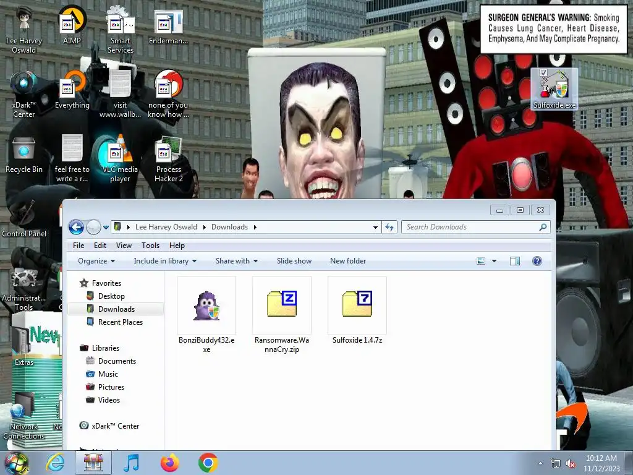
Task: Open the view options dropdown arrow
Action: coord(494,261)
